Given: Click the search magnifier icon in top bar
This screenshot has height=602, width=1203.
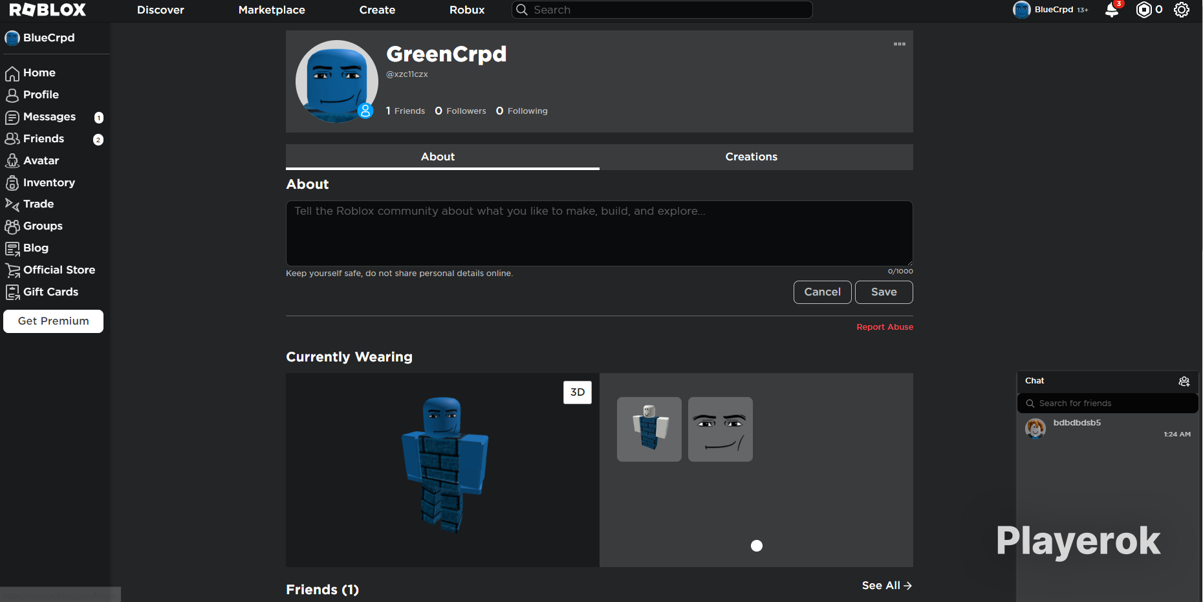Looking at the screenshot, I should [522, 10].
